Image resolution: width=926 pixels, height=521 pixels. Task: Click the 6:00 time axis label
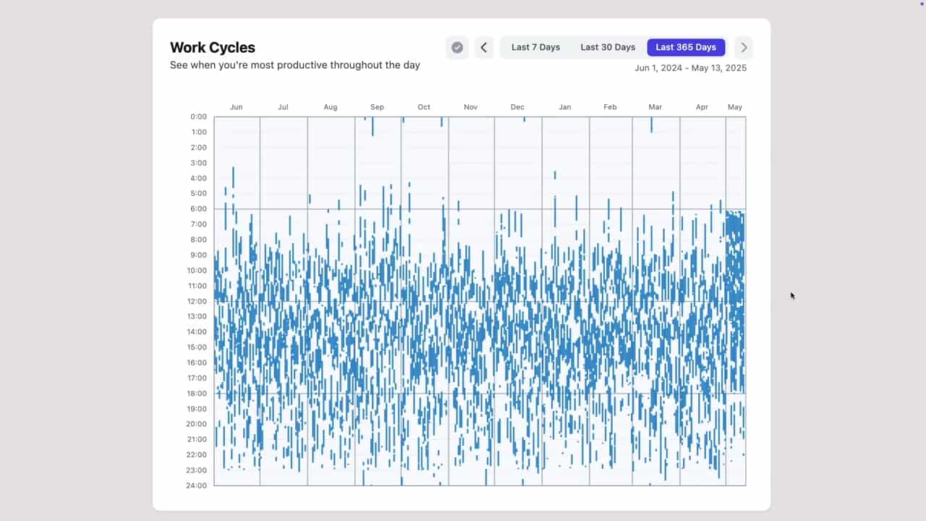click(x=198, y=209)
